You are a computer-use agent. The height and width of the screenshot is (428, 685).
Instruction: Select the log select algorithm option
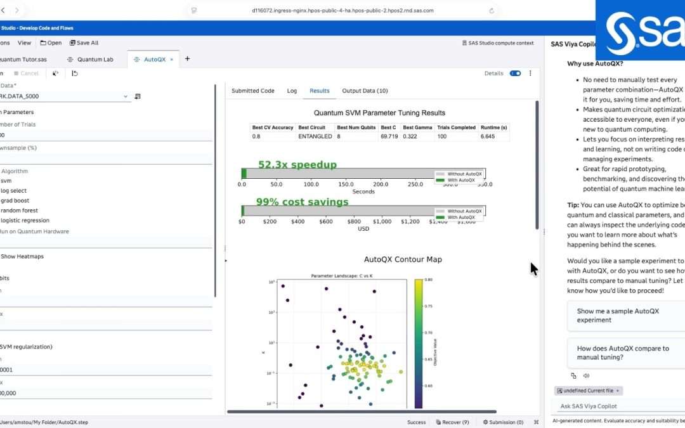point(13,191)
